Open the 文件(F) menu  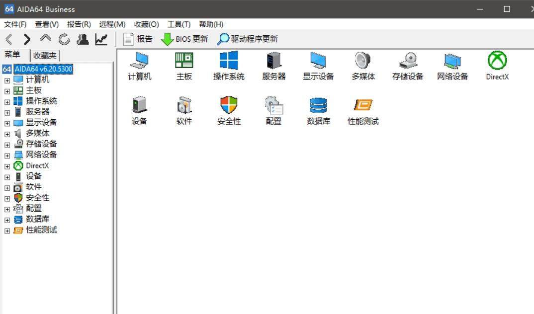coord(15,24)
